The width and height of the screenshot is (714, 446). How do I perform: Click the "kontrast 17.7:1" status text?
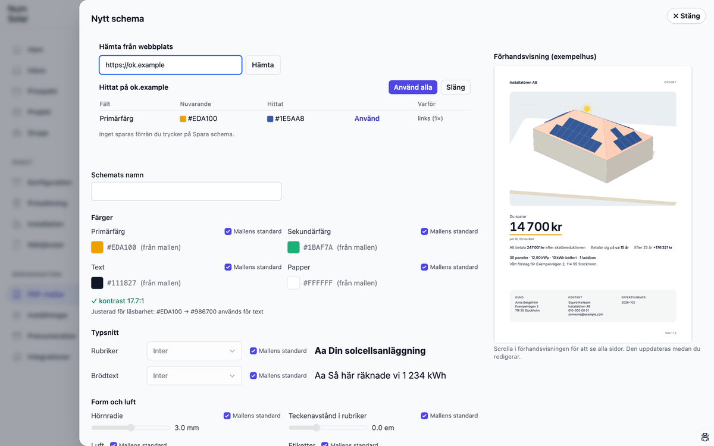pos(118,301)
